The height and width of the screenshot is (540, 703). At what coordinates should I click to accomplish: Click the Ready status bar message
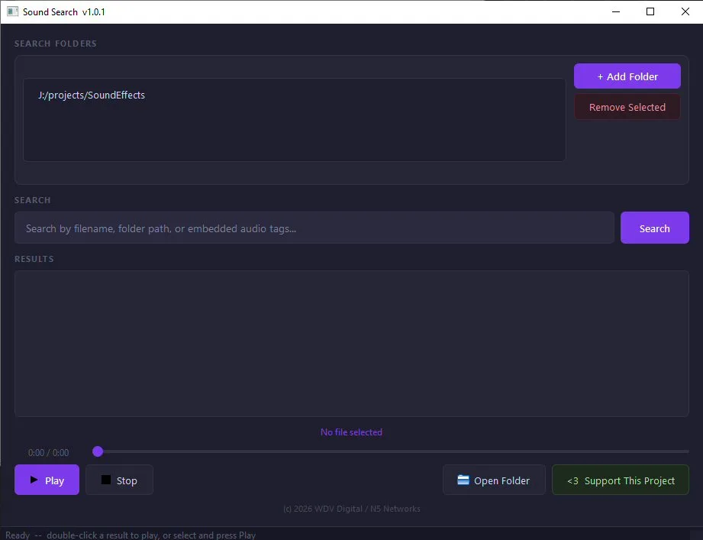click(x=131, y=535)
